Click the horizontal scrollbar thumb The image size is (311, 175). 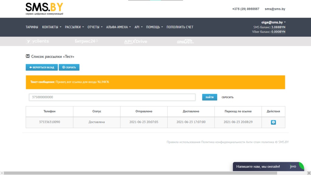pyautogui.click(x=140, y=173)
